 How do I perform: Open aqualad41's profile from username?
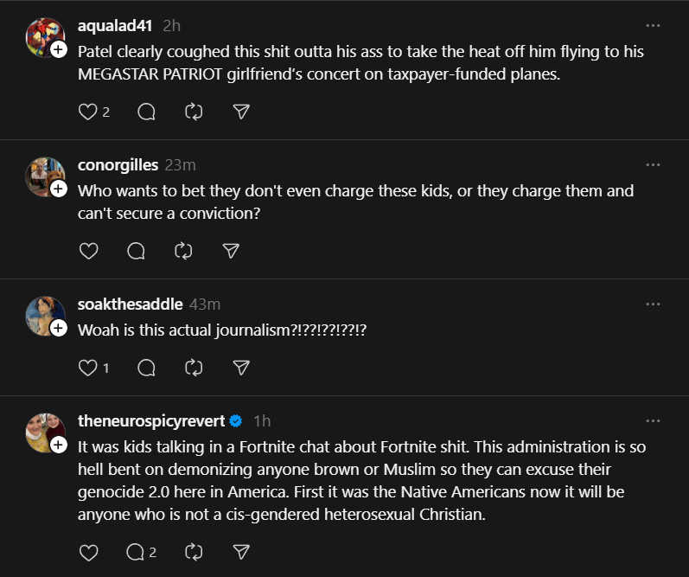[115, 26]
